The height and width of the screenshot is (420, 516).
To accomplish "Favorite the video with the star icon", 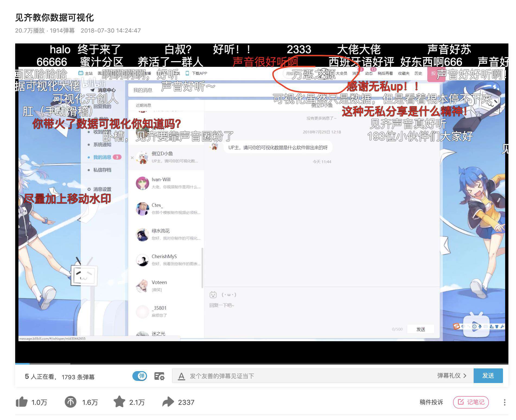I will coord(119,402).
